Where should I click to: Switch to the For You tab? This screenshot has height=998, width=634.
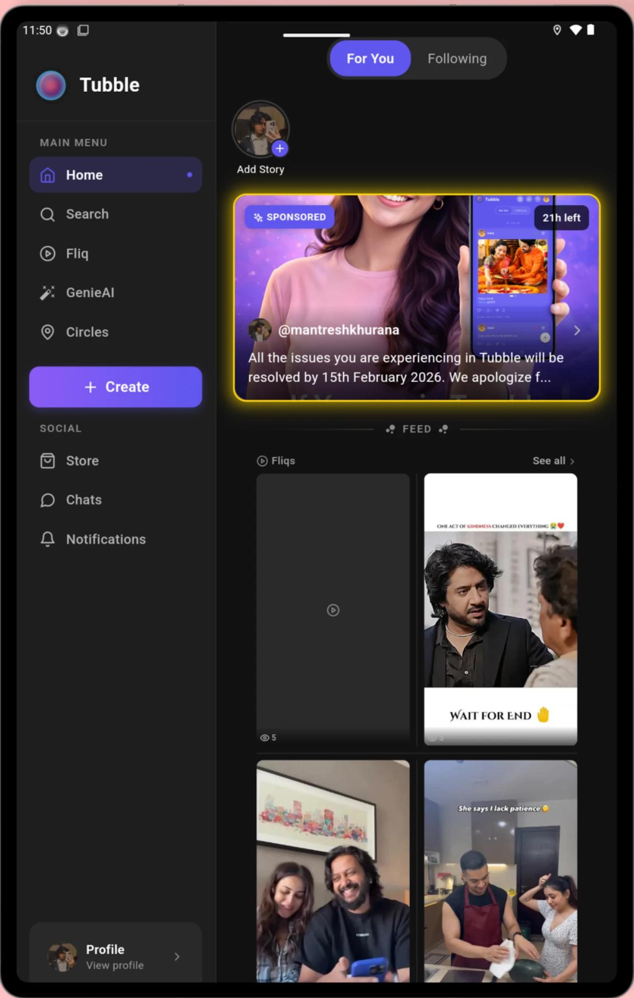point(370,59)
